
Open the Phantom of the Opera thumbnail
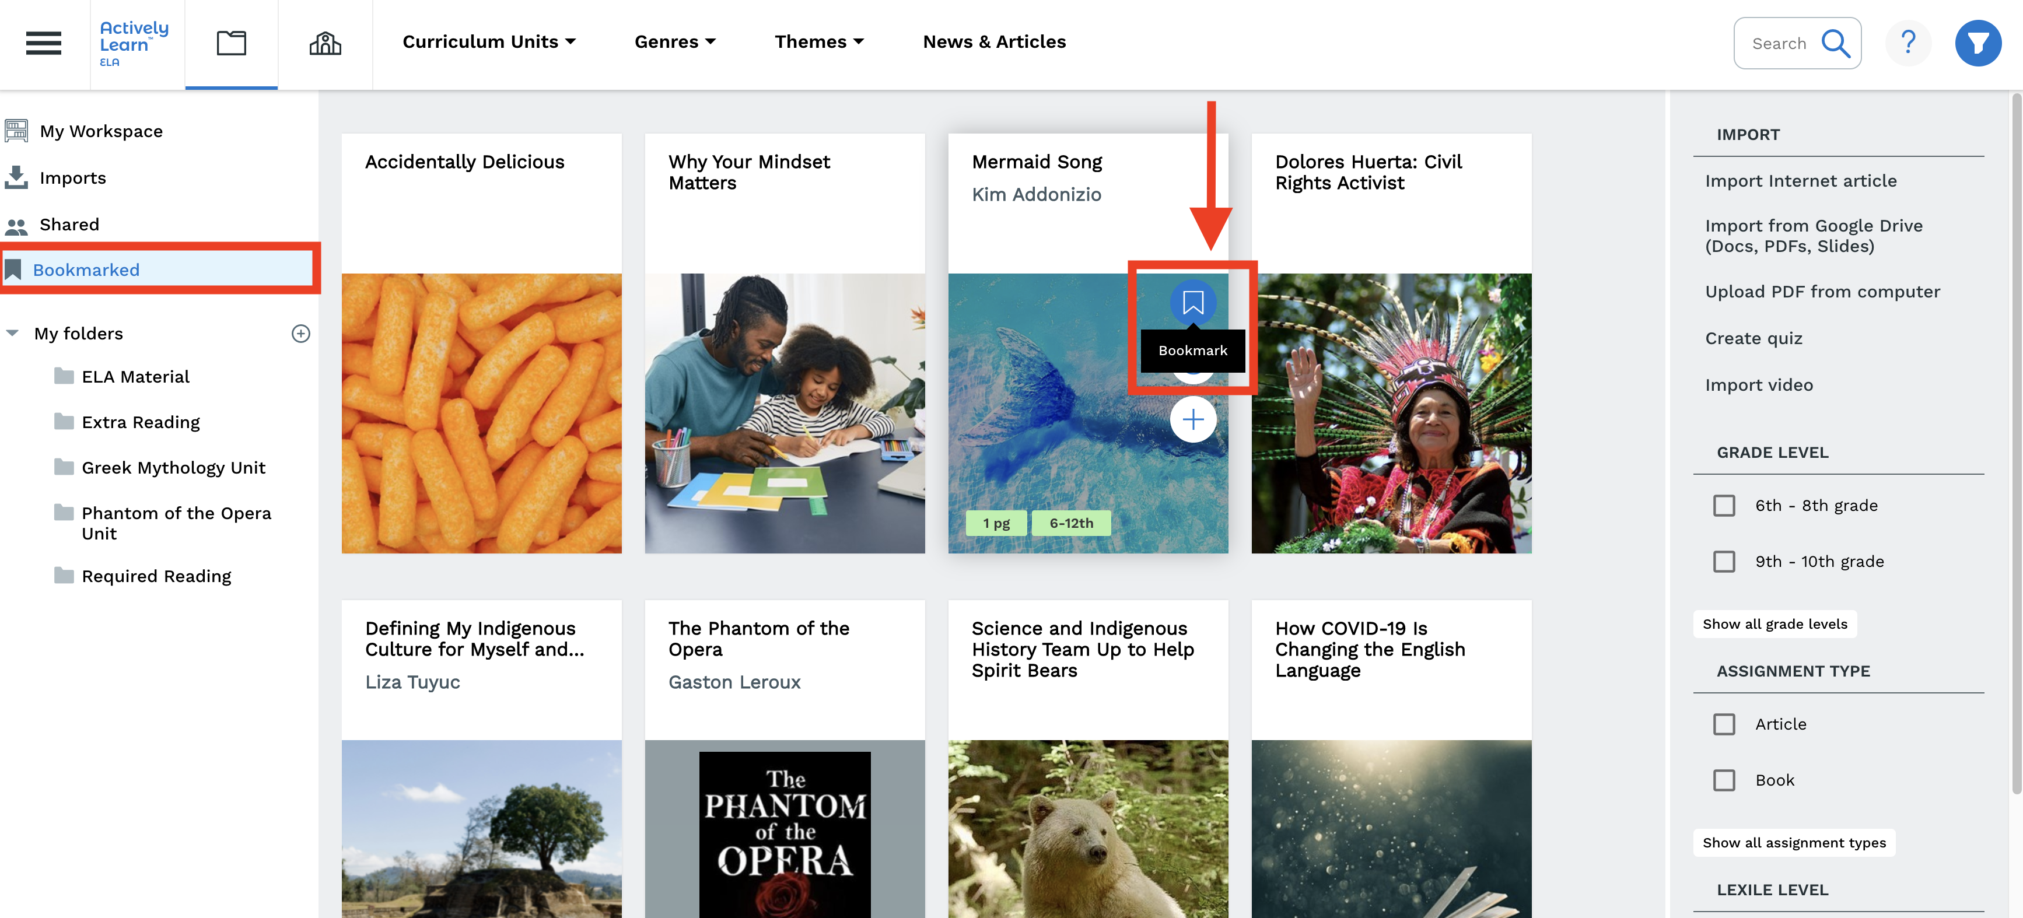click(x=785, y=829)
